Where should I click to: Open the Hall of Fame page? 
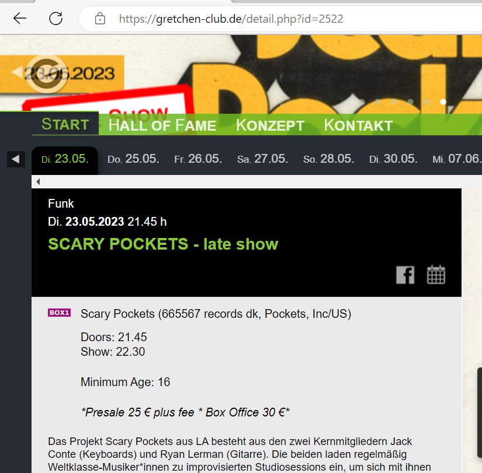pyautogui.click(x=162, y=125)
